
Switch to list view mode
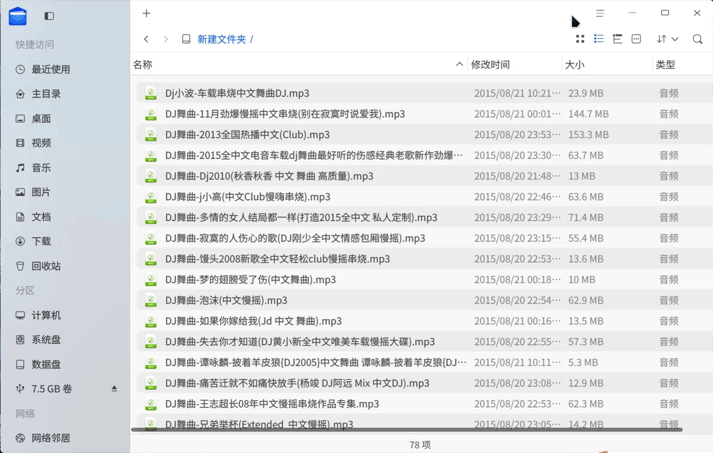click(x=599, y=39)
